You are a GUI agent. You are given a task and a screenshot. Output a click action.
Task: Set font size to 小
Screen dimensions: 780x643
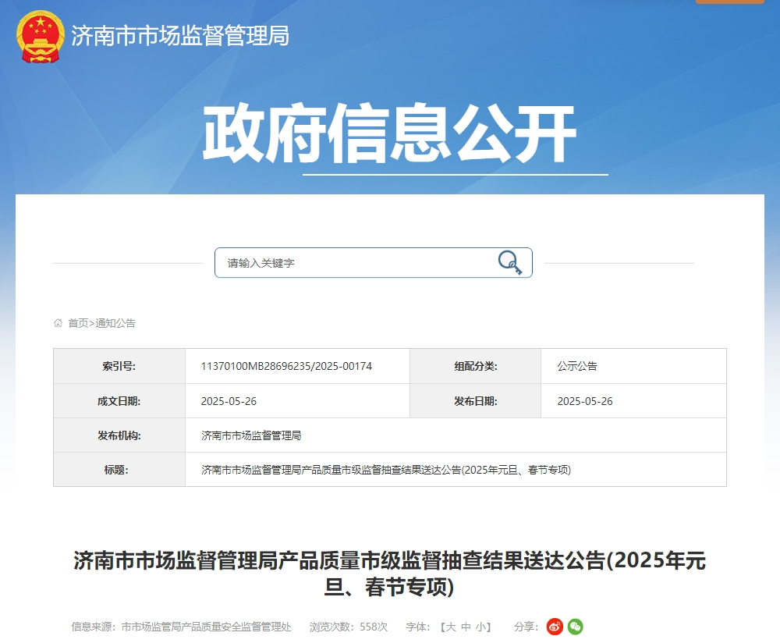480,627
